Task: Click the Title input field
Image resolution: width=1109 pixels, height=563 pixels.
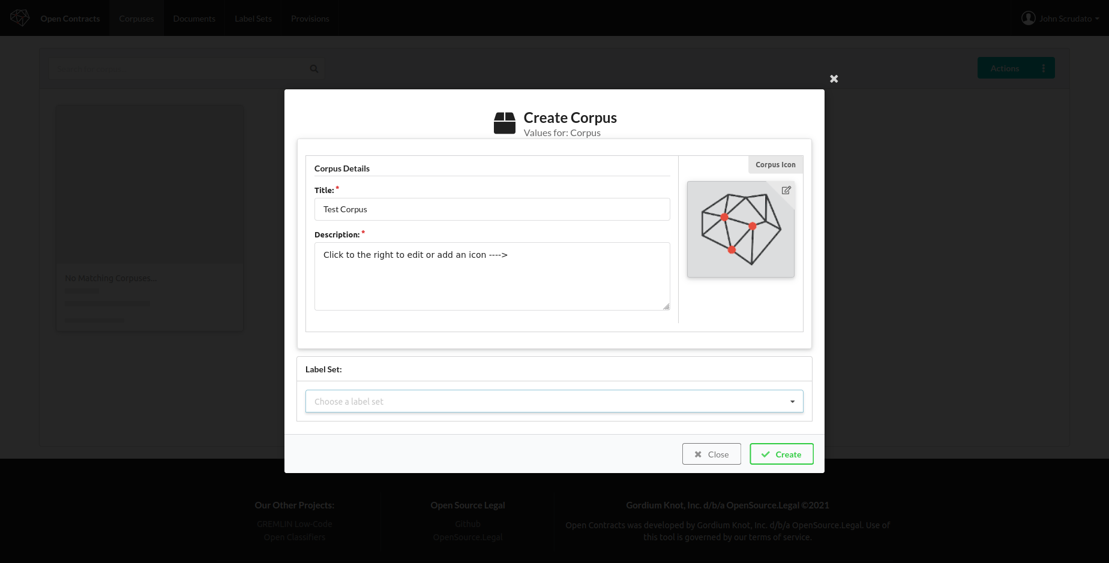Action: click(492, 209)
